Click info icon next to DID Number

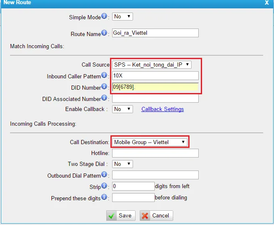pos(104,87)
